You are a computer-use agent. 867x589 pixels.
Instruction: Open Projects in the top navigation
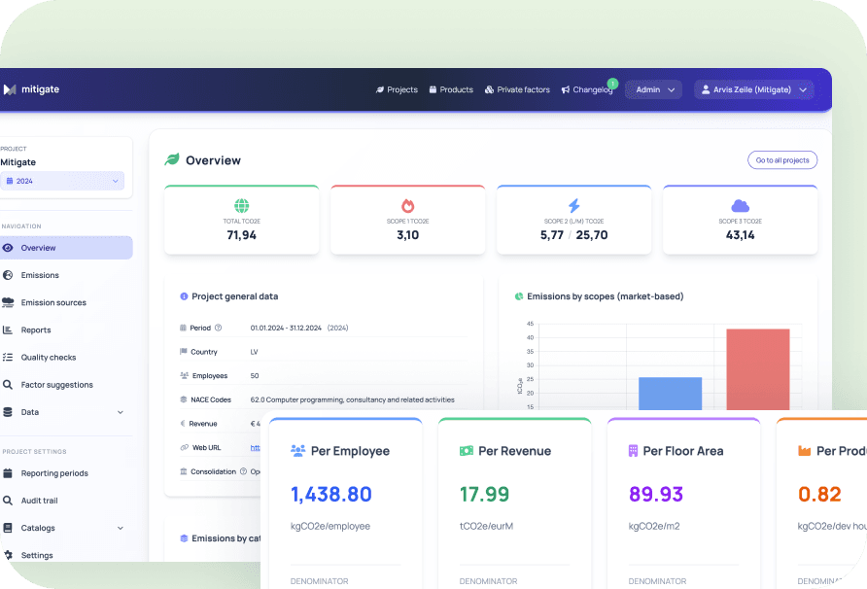397,89
